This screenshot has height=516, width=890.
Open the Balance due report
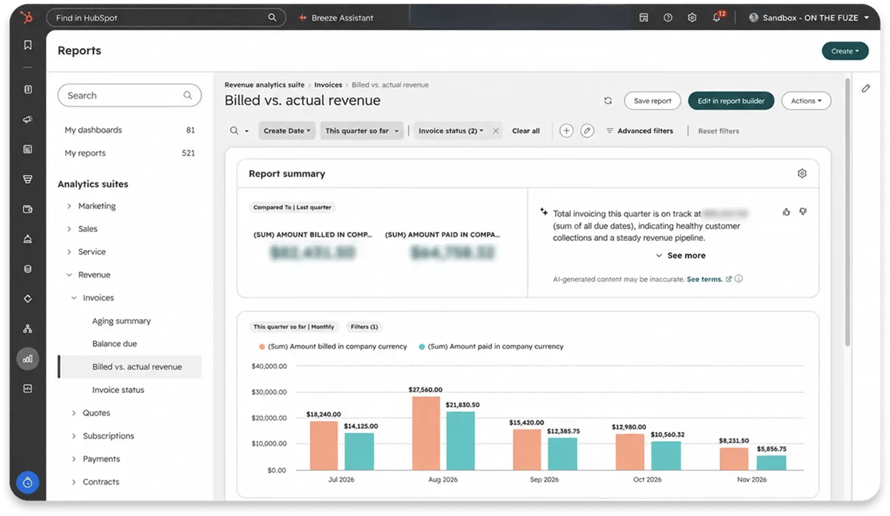pos(115,344)
